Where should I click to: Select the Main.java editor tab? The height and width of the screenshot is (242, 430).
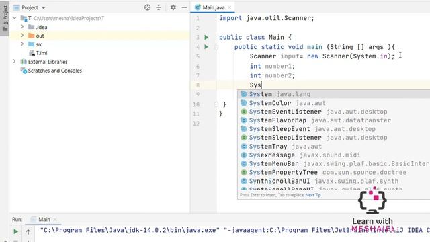(213, 7)
